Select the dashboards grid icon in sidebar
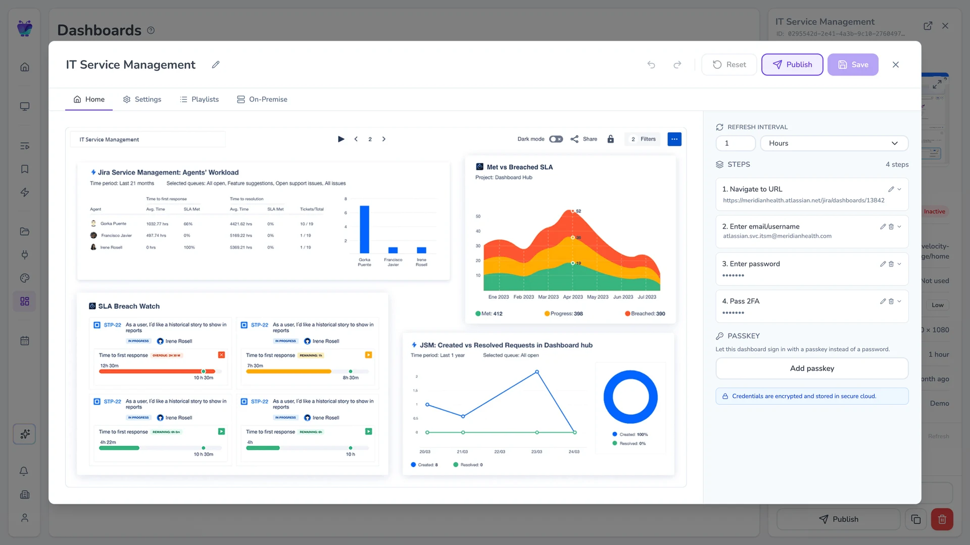 click(x=24, y=301)
